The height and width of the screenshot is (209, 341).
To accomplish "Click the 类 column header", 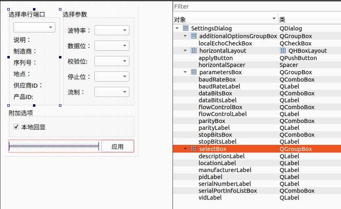I will pyautogui.click(x=310, y=20).
